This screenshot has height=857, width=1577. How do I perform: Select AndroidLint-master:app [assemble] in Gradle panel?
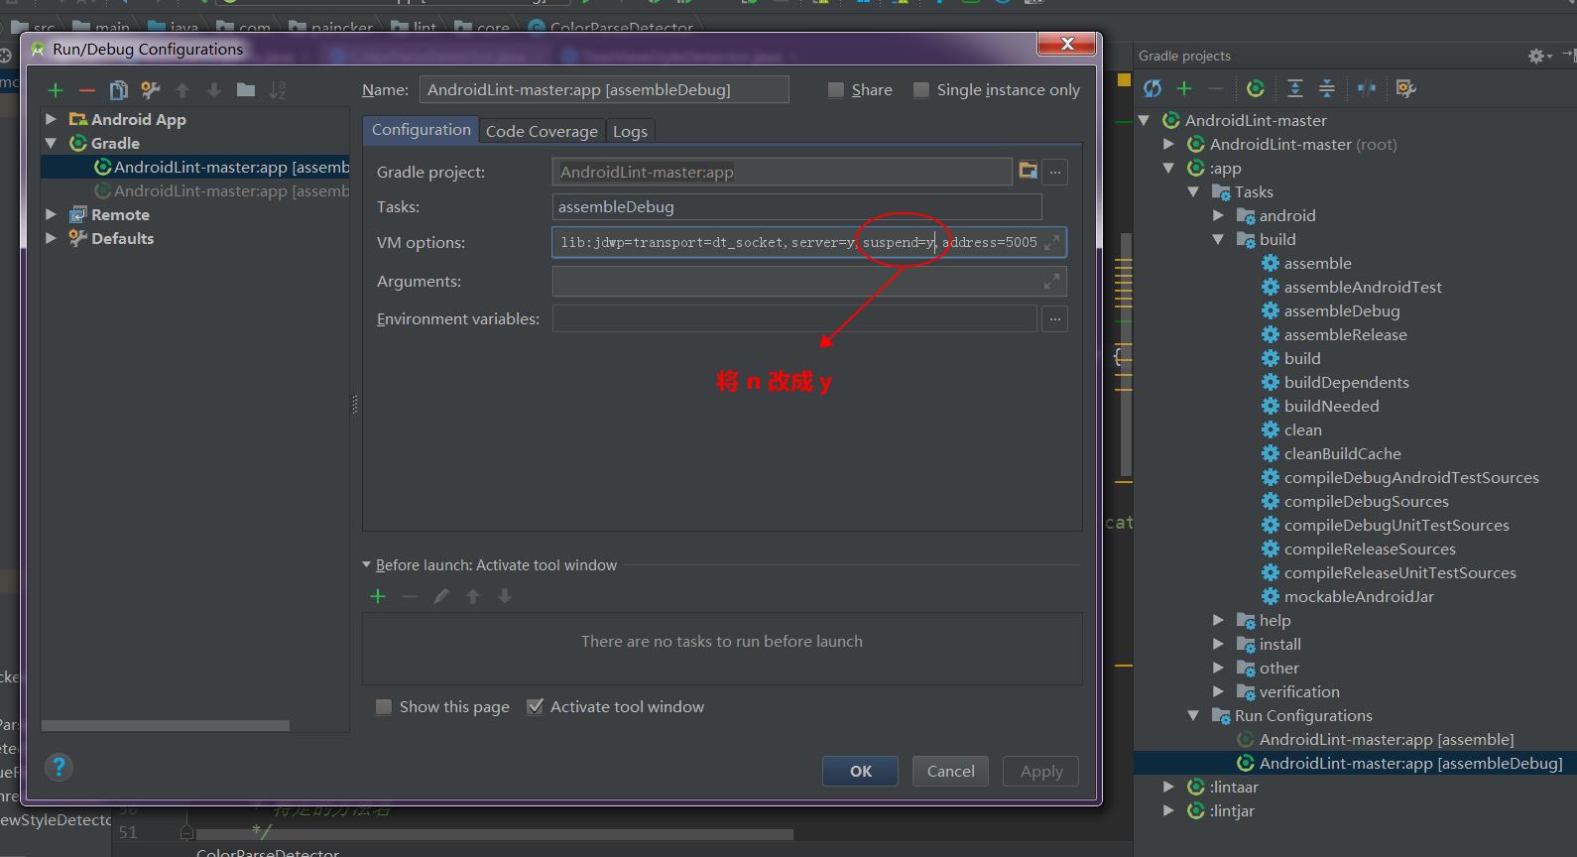pos(1386,739)
